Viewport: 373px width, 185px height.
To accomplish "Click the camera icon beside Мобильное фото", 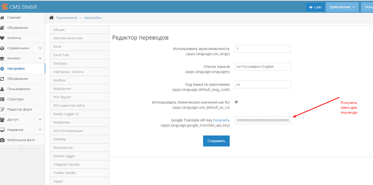I will click(2, 140).
